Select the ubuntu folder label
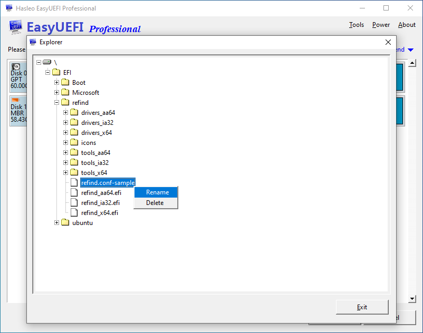423x333 pixels. (x=83, y=223)
